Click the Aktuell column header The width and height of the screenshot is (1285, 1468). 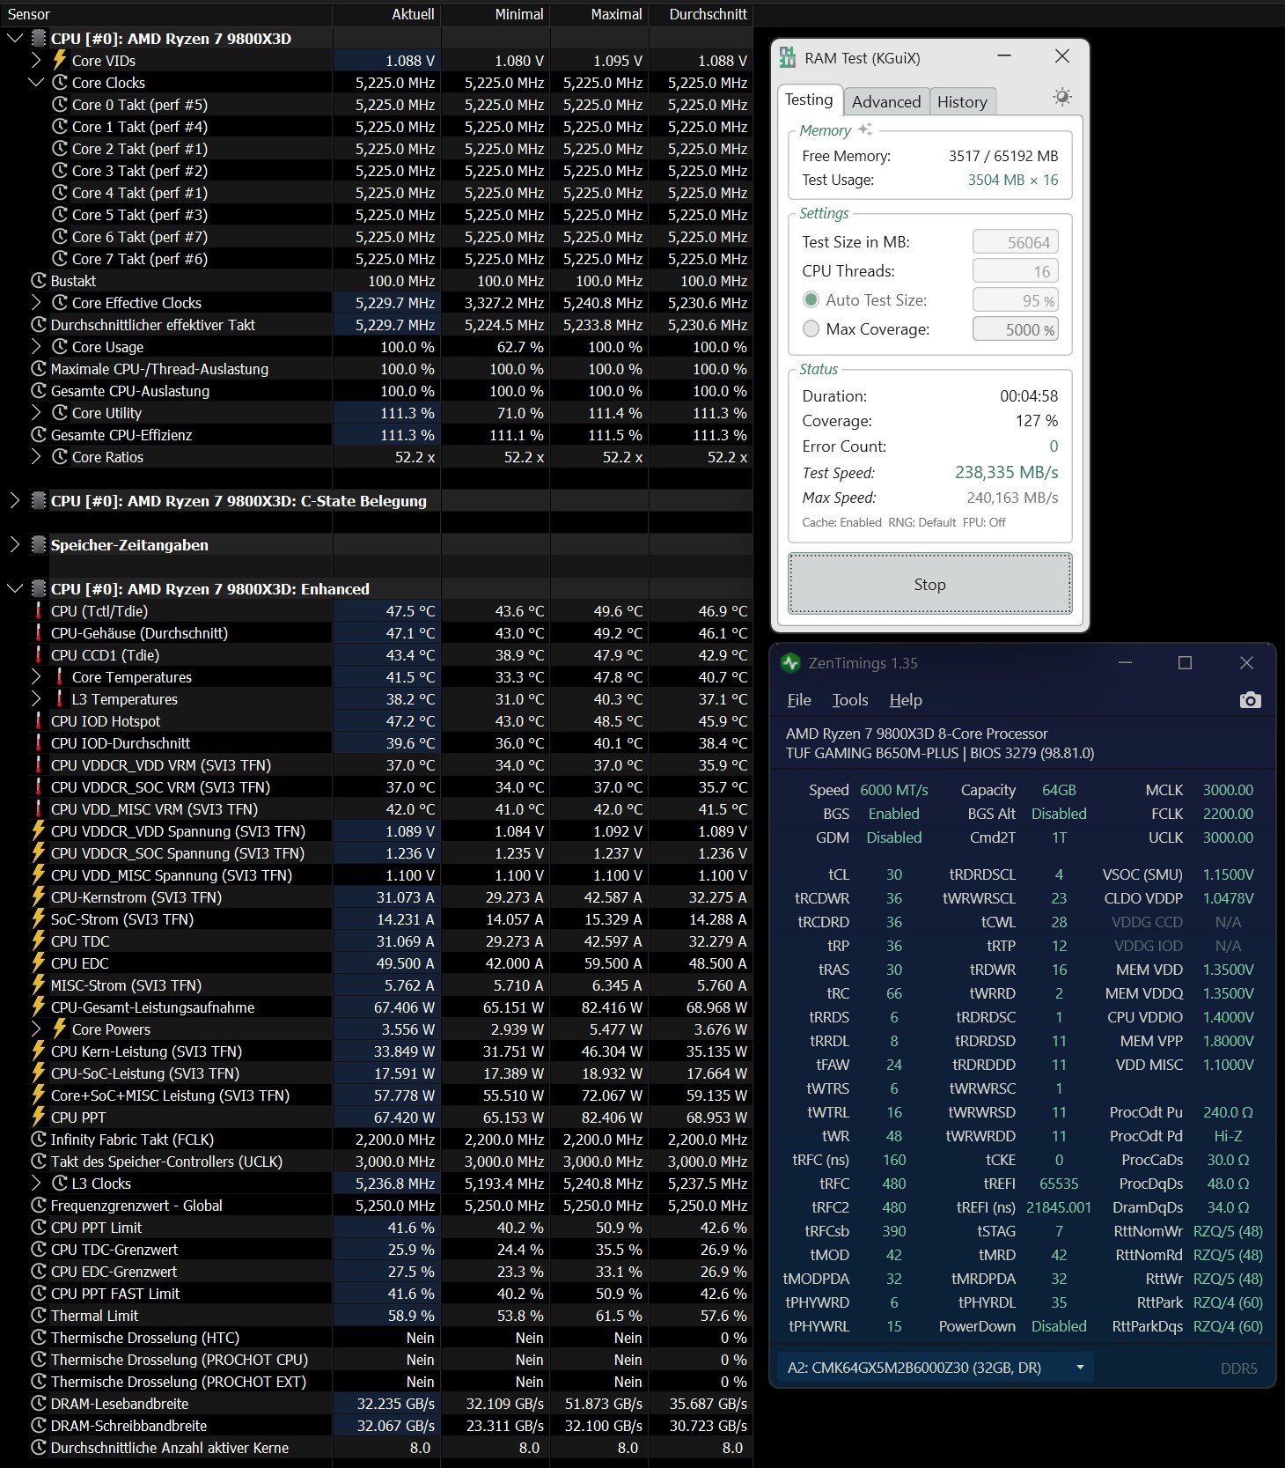pos(386,14)
